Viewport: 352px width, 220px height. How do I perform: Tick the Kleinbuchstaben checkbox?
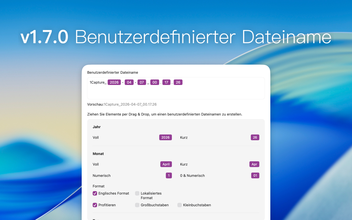(180, 205)
